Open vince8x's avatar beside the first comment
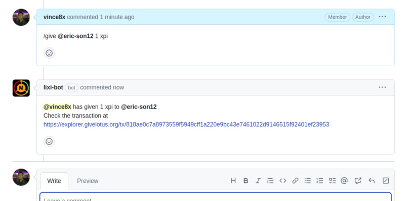This screenshot has height=201, width=408. click(x=21, y=17)
